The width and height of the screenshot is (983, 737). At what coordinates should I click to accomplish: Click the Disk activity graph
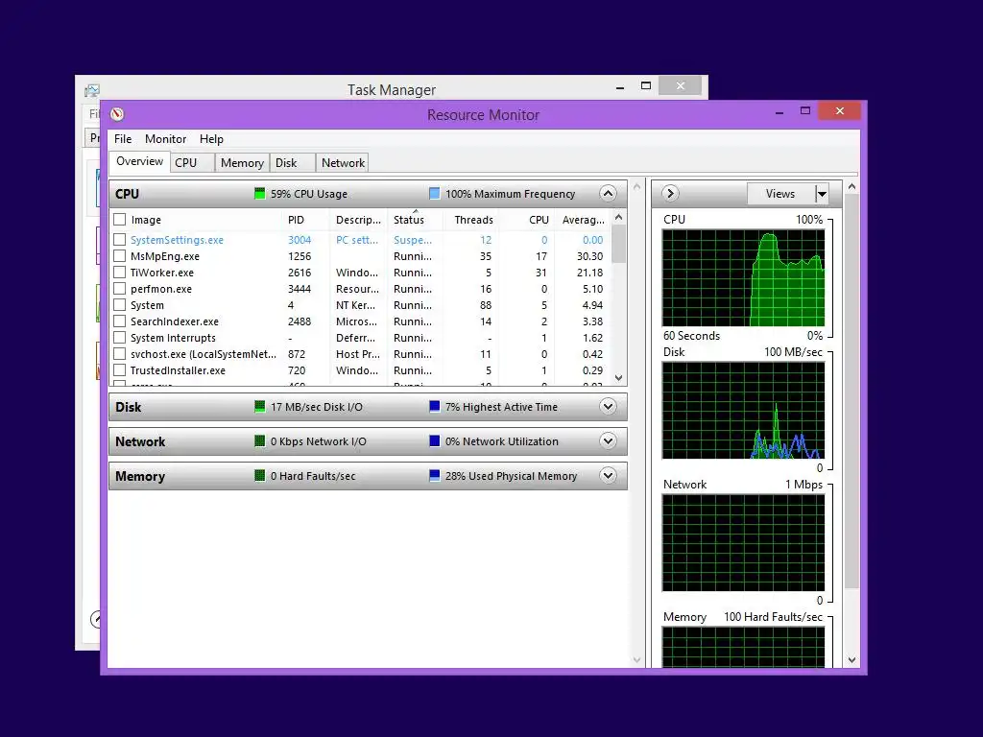click(744, 410)
